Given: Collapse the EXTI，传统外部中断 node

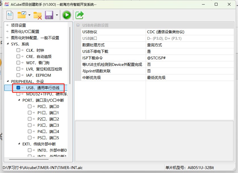Looking at the screenshot, I should pyautogui.click(x=19, y=144).
